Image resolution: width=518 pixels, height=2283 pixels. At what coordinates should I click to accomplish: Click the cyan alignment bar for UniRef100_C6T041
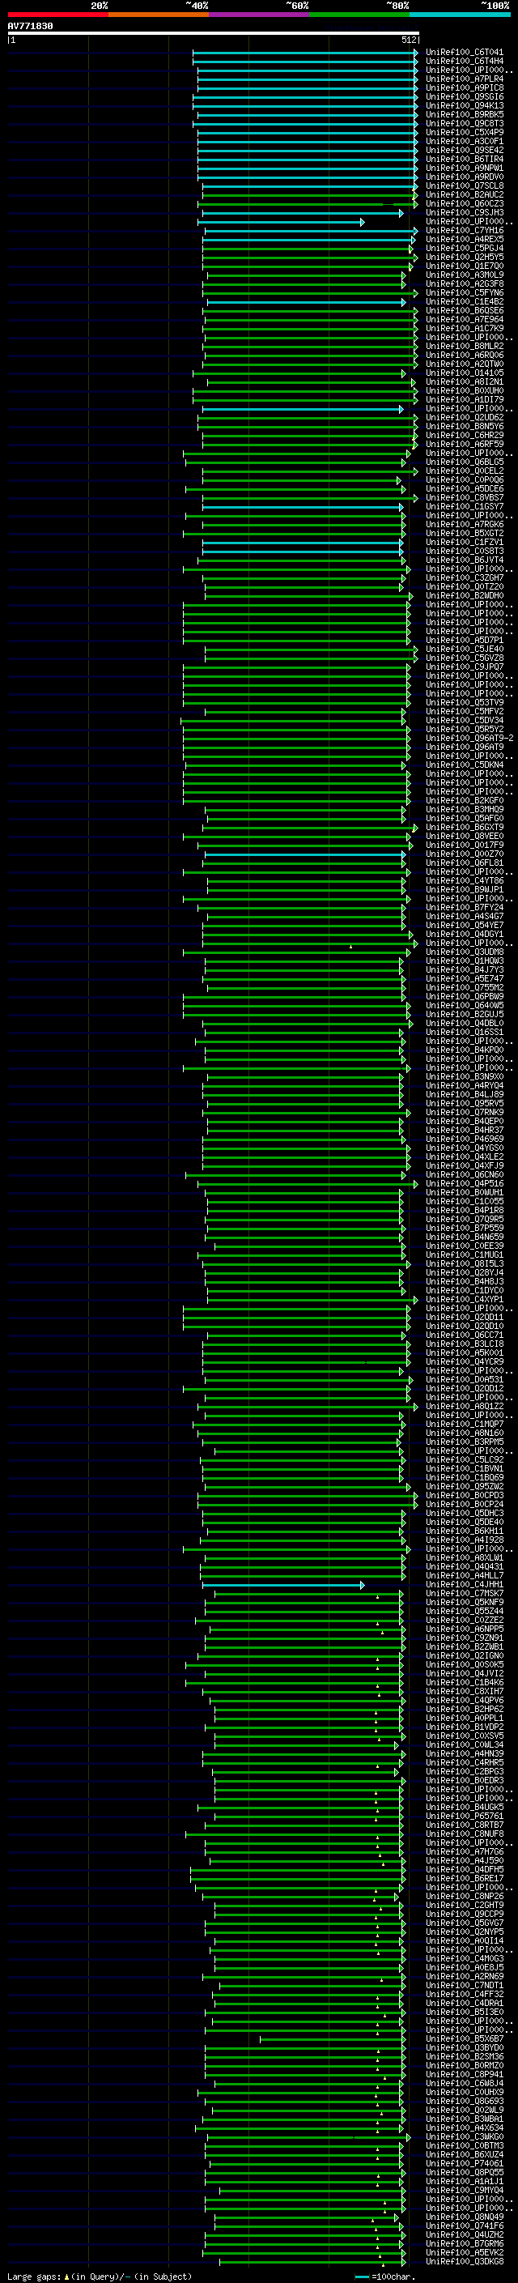point(305,53)
